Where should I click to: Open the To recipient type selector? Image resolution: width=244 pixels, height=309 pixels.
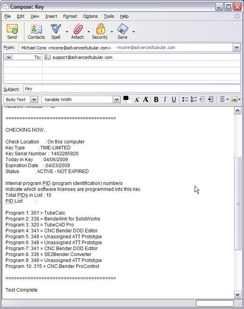[x=9, y=57]
